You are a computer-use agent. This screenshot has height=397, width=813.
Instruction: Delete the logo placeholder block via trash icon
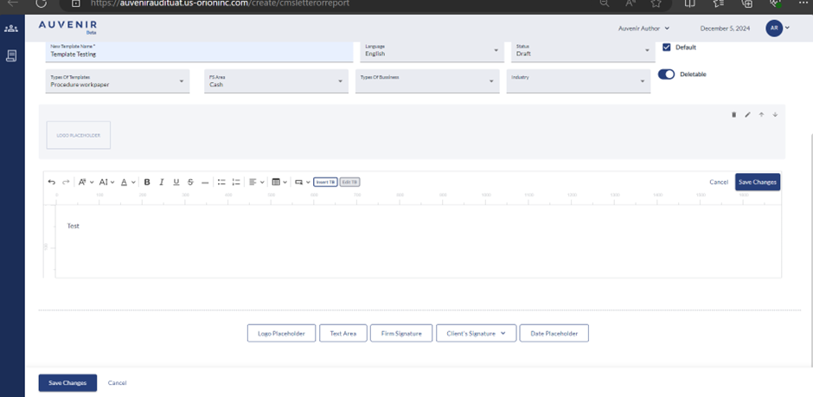click(x=734, y=114)
